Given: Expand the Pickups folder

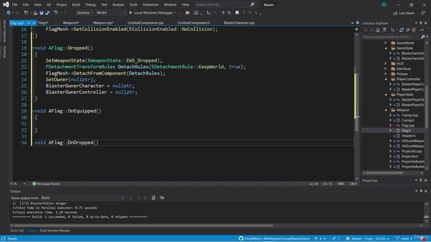Looking at the screenshot, I should tap(385, 74).
